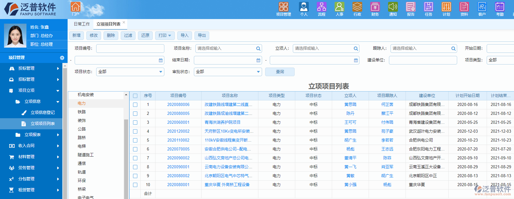Check the checkbox for row 1
Viewport: 514px width, 199px height.
click(x=135, y=105)
